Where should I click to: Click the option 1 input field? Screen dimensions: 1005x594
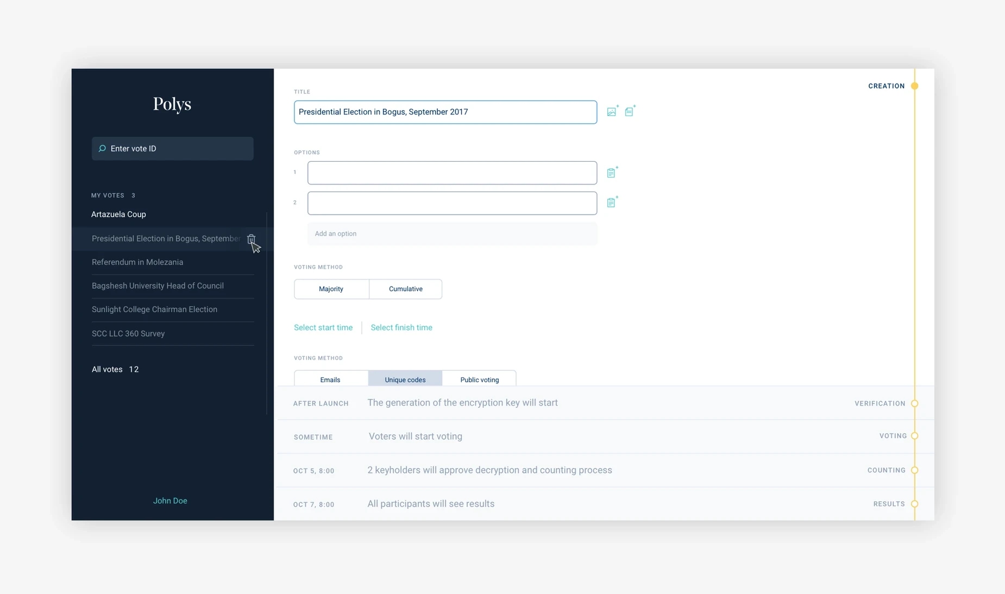pyautogui.click(x=452, y=173)
